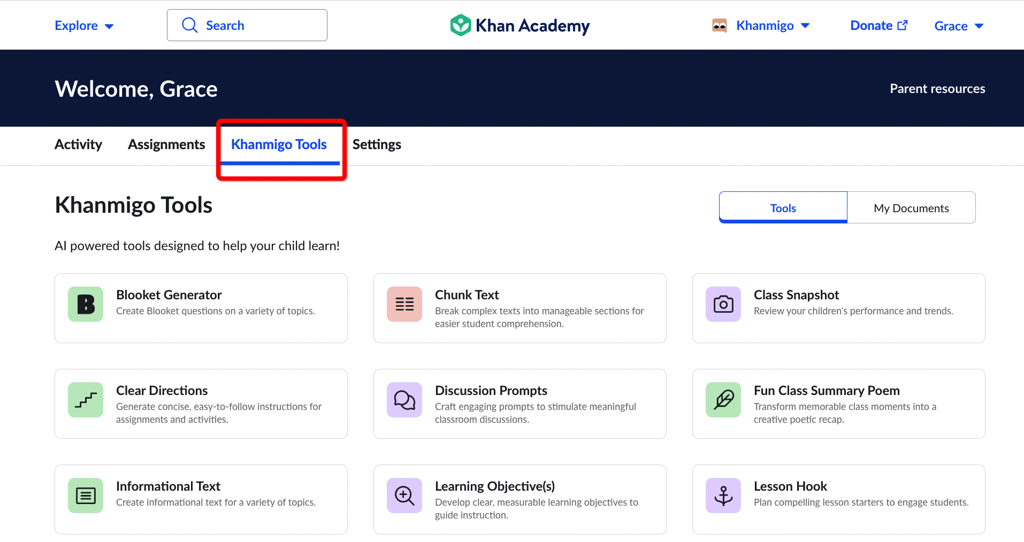The width and height of the screenshot is (1024, 542).
Task: Open the Fun Class Summary Poem title
Action: point(827,390)
